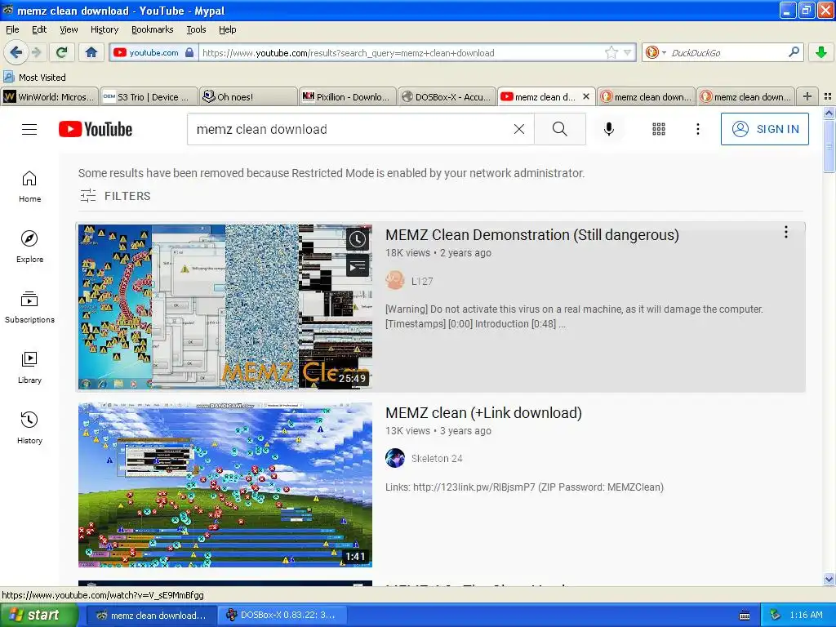Open the File menu
The width and height of the screenshot is (836, 627).
[x=12, y=29]
